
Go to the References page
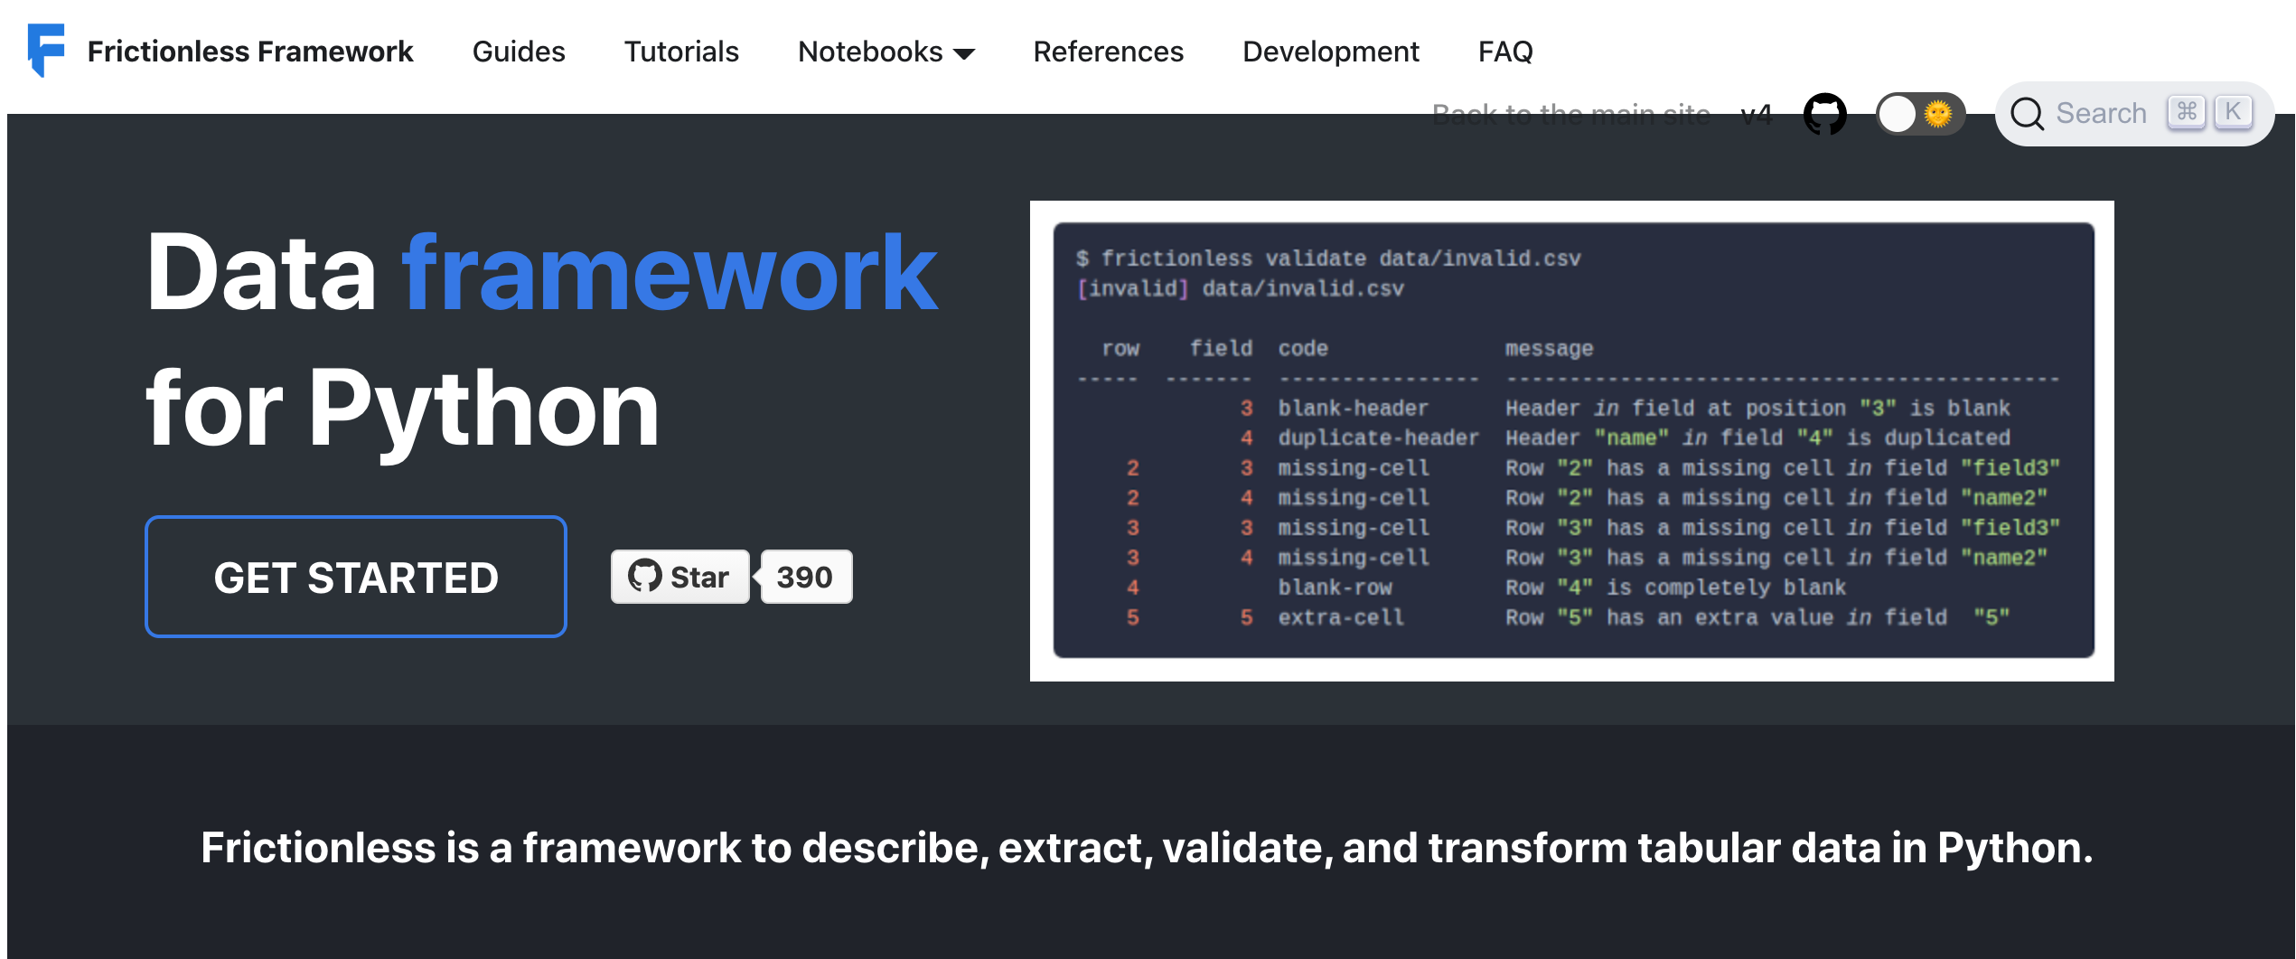pyautogui.click(x=1108, y=52)
